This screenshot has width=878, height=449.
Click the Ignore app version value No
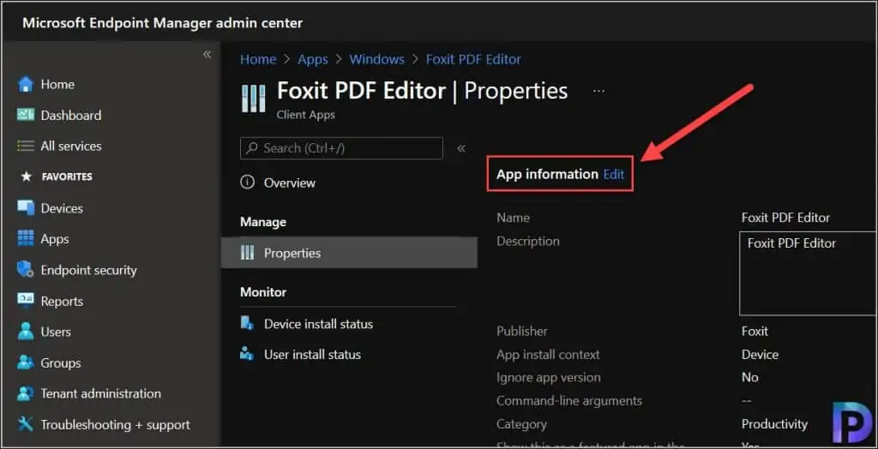pos(749,377)
